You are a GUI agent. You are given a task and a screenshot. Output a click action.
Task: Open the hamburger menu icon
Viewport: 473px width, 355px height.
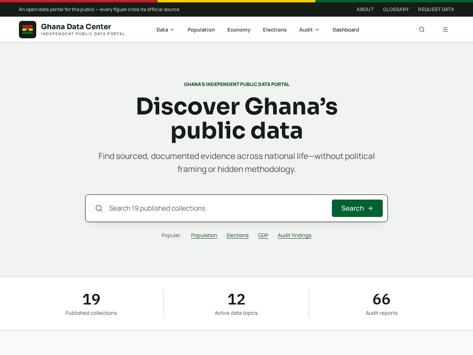[x=445, y=30]
